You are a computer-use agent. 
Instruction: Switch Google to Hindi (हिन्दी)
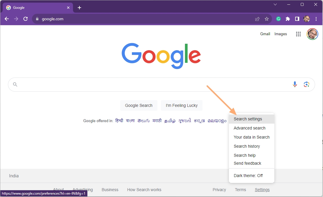[119, 120]
